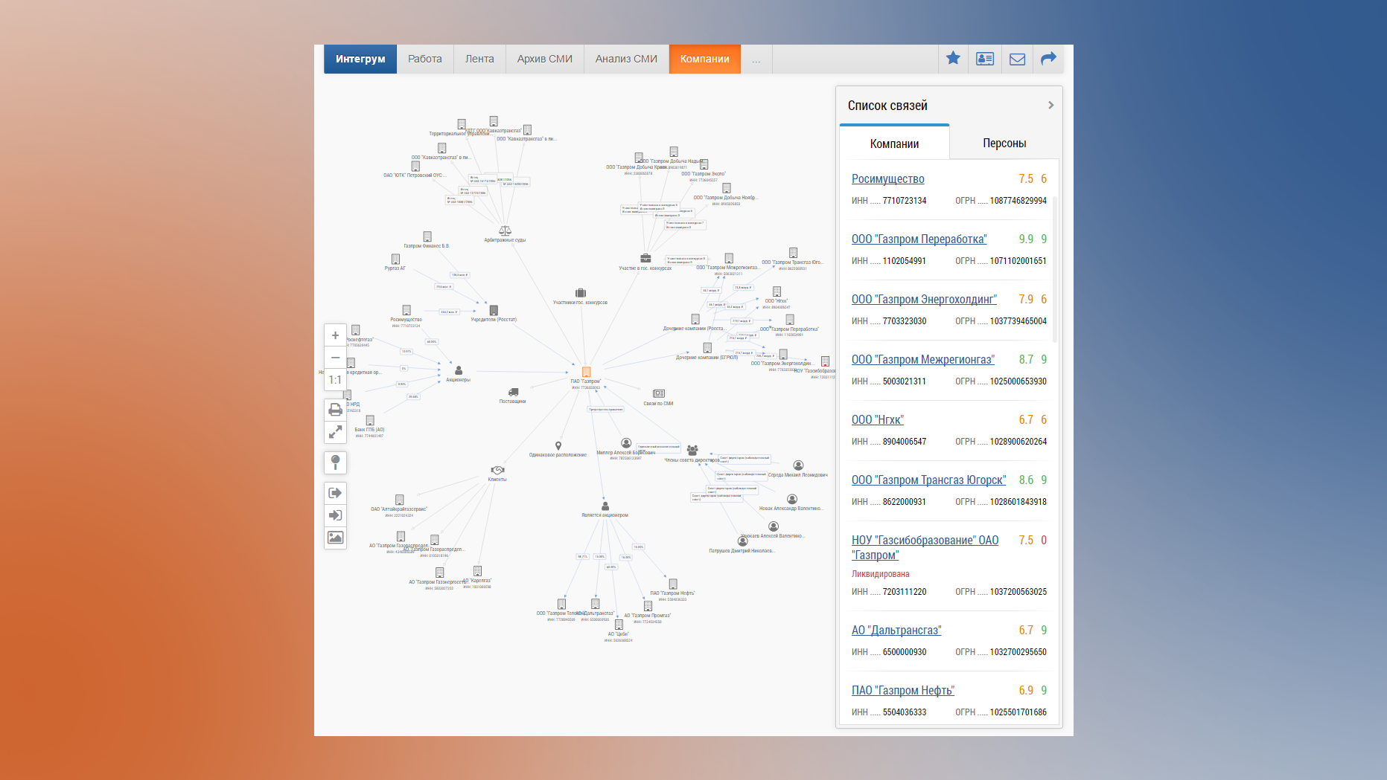Go to the Анализ СМИ section
1387x780 pixels.
click(x=625, y=59)
